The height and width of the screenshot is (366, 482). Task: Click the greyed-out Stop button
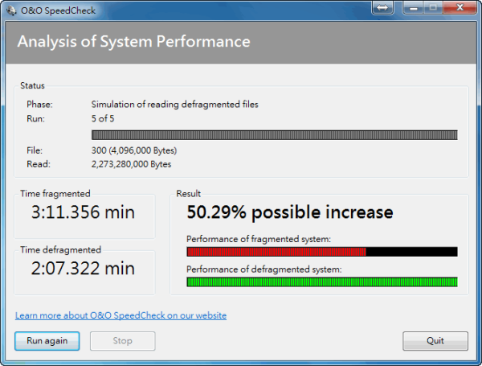[123, 341]
